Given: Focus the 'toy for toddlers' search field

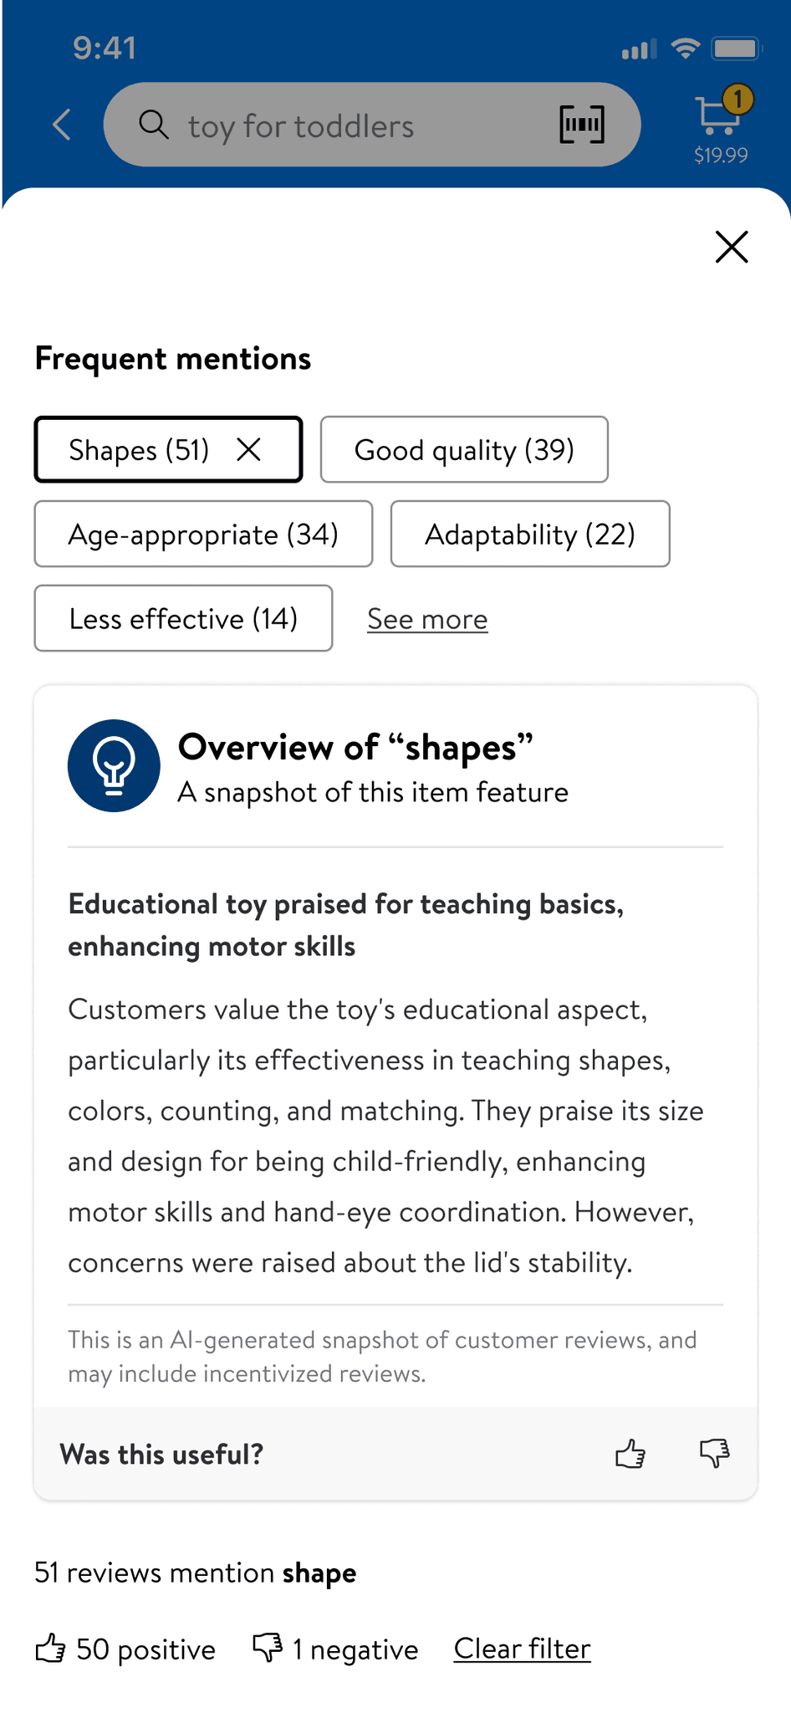Looking at the screenshot, I should click(x=372, y=125).
